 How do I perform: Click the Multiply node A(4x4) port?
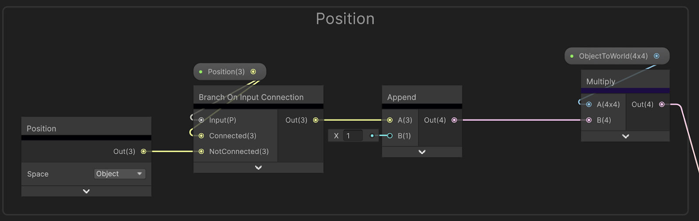pyautogui.click(x=589, y=104)
